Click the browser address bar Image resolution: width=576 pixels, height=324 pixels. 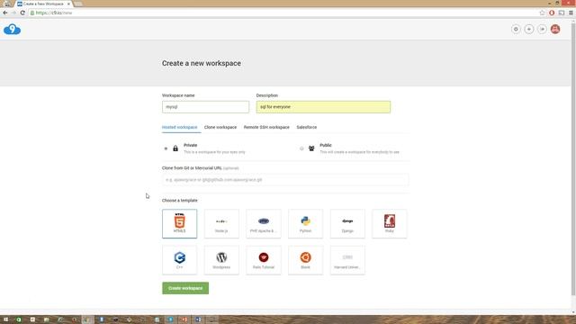283,13
